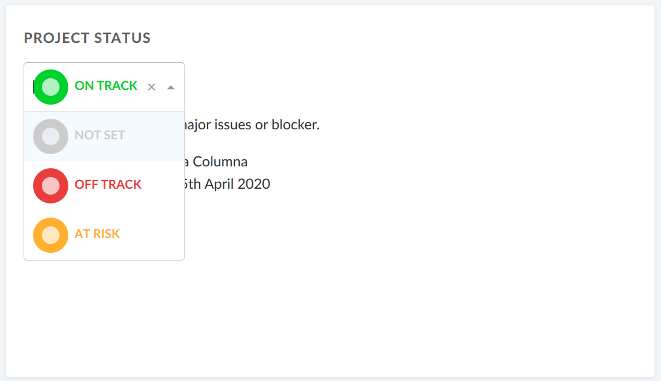Viewport: 661px width, 381px height.
Task: Collapse the status dropdown using the caret
Action: (x=171, y=87)
